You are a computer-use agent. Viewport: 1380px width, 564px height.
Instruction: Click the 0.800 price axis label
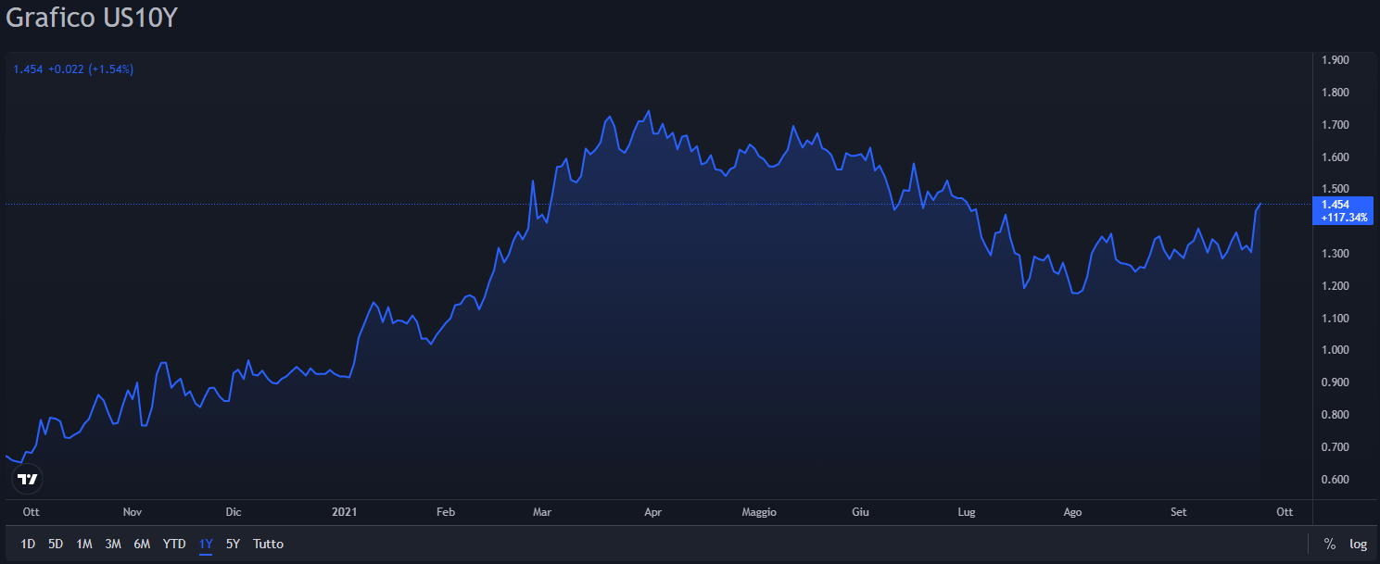[1336, 415]
